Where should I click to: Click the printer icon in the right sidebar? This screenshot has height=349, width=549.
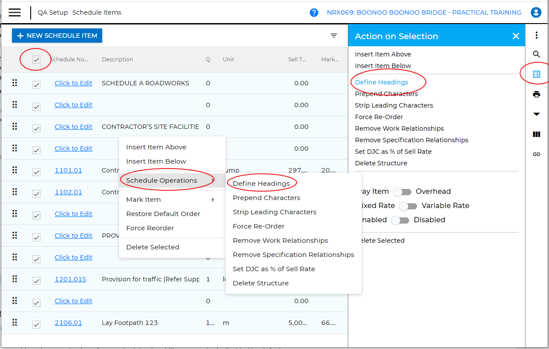click(537, 94)
